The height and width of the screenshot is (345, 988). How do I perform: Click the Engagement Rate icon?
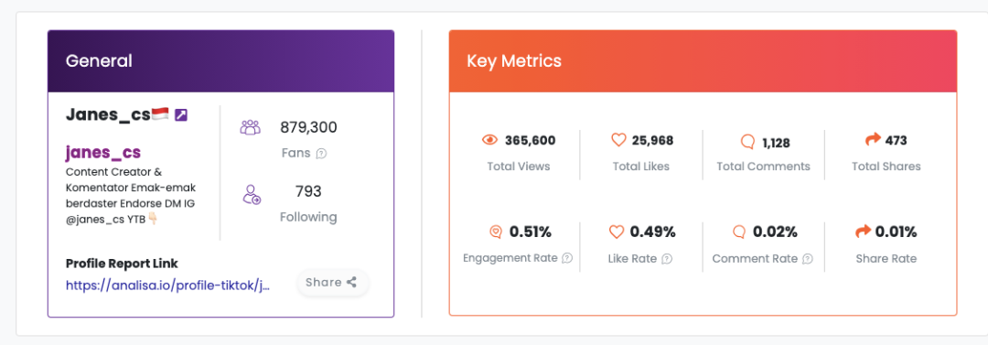[496, 232]
